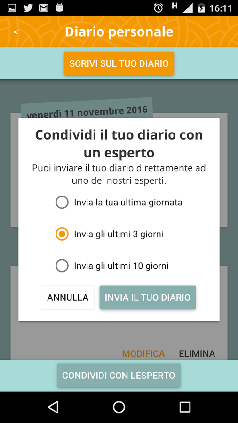Tap 'CONDIVIDI CON L'ESPERTO' button
This screenshot has height=423, width=238.
tap(119, 376)
